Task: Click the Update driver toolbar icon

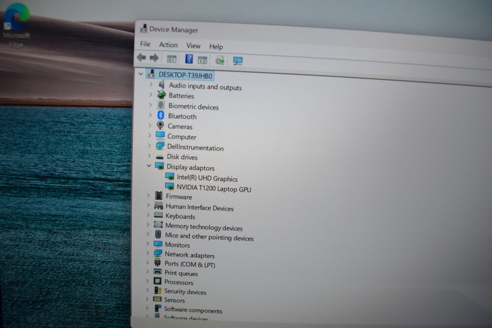Action: click(220, 60)
